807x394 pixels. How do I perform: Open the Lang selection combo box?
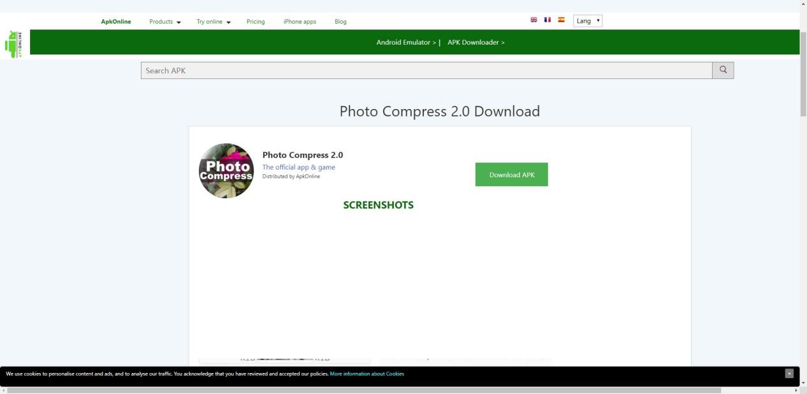[x=588, y=21]
